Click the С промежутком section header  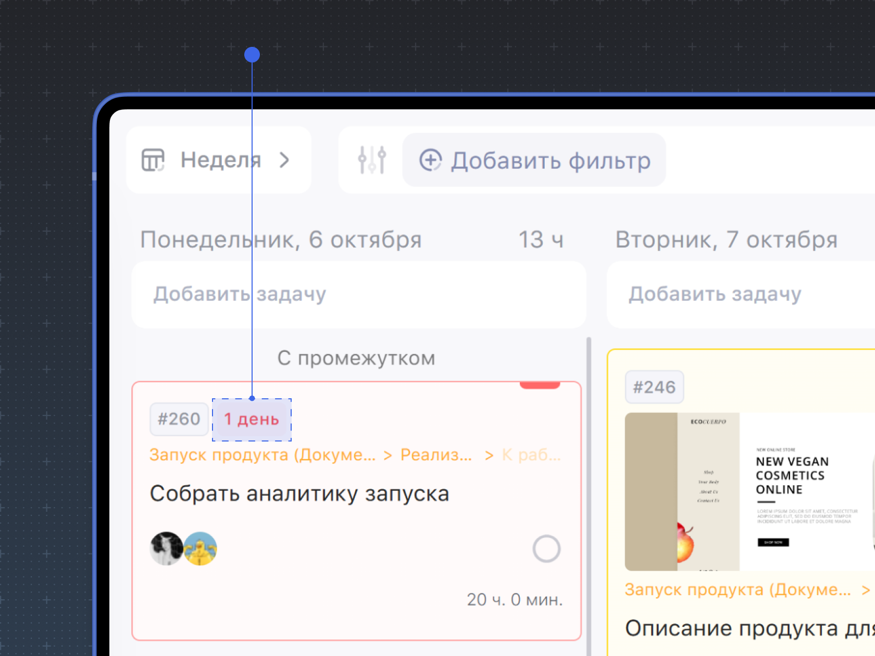(356, 358)
